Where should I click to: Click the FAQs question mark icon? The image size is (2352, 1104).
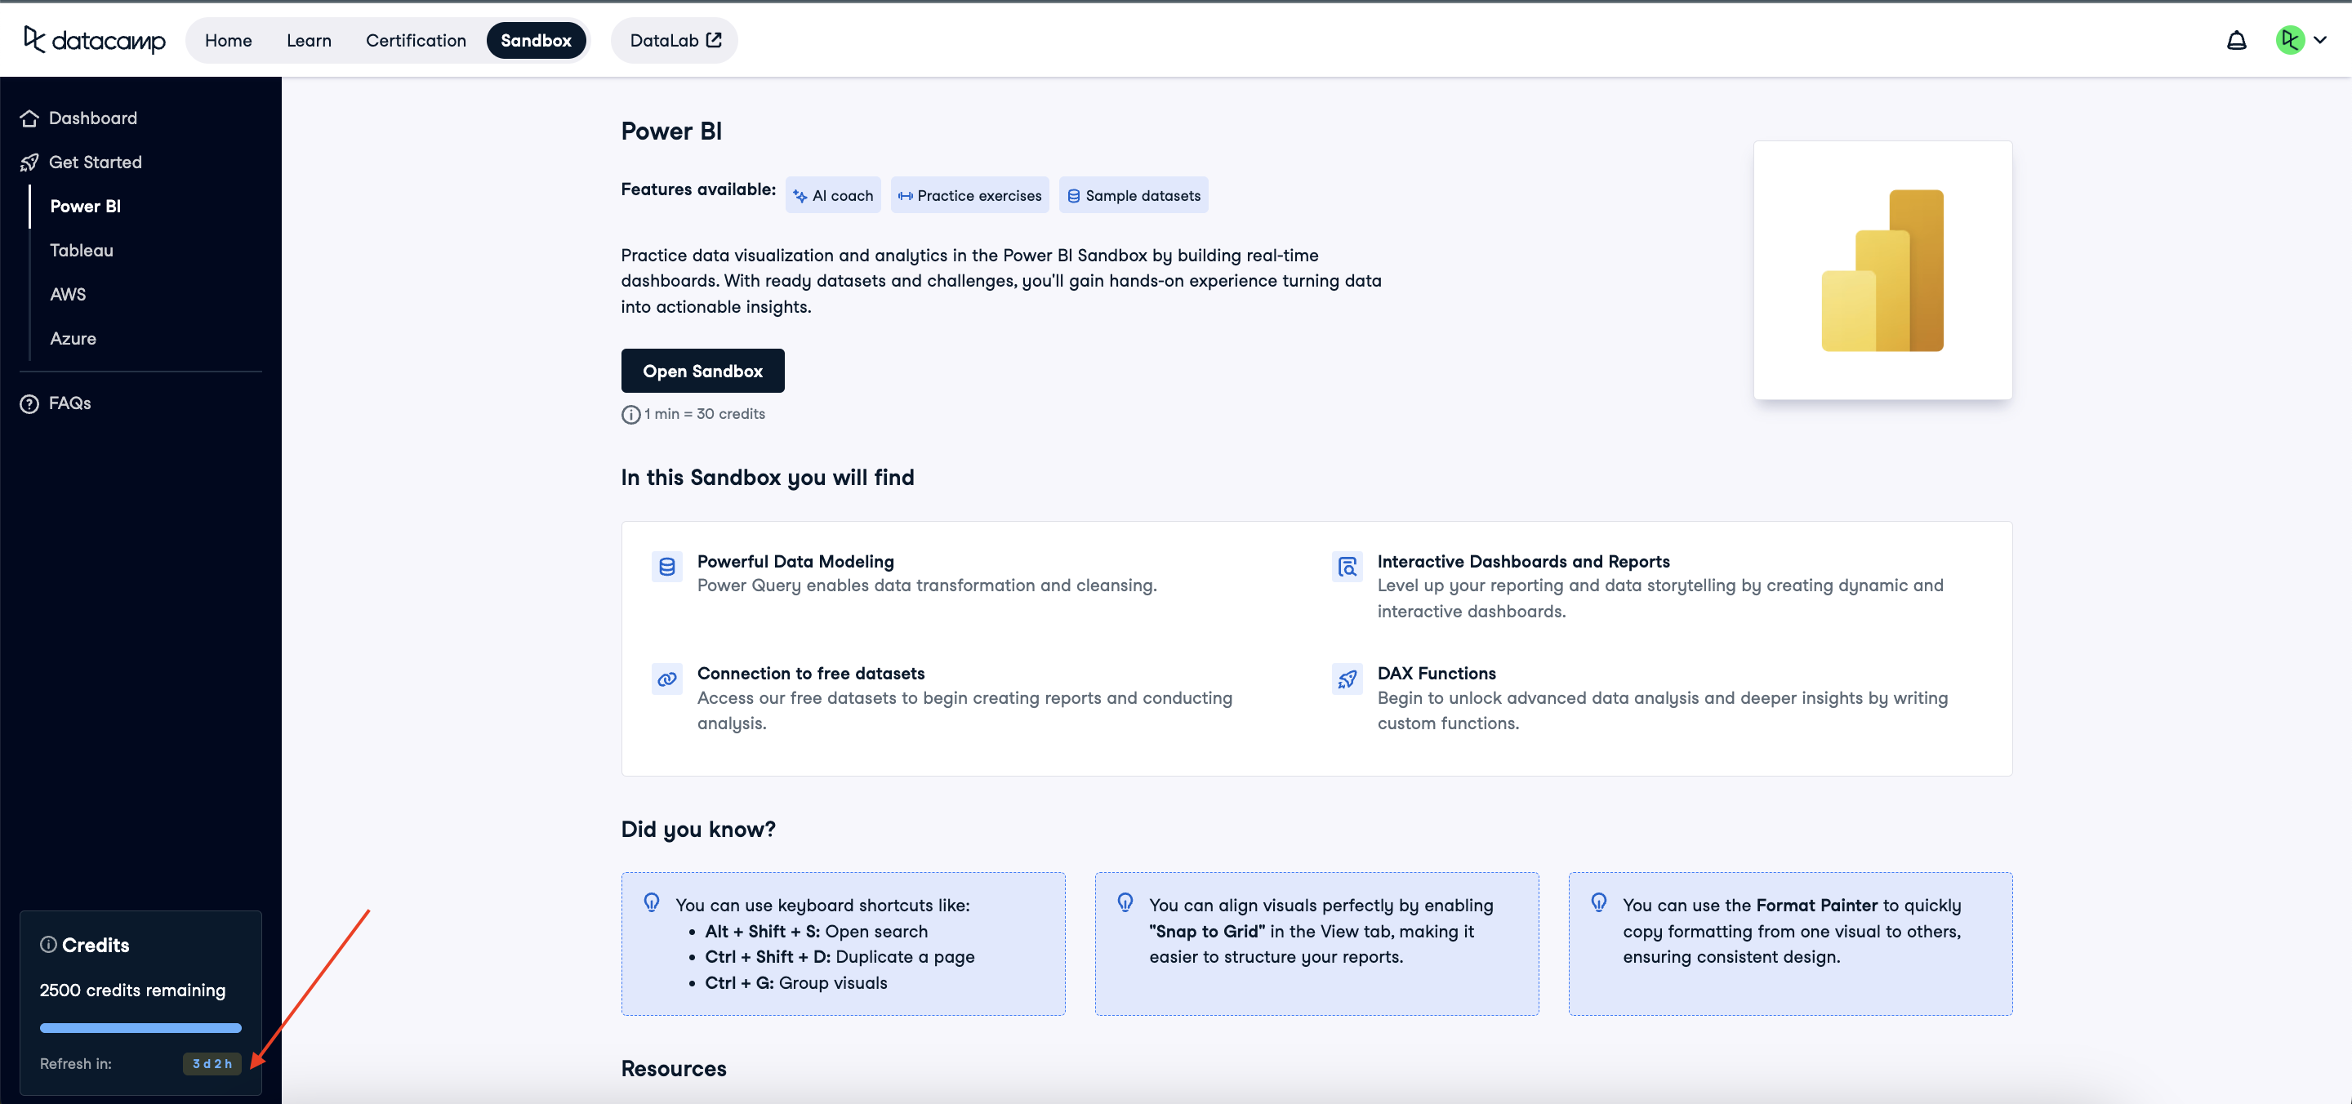(29, 403)
